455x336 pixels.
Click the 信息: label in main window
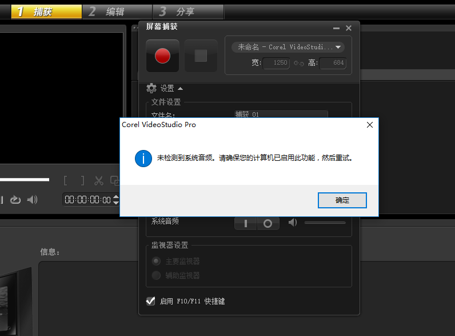(50, 252)
